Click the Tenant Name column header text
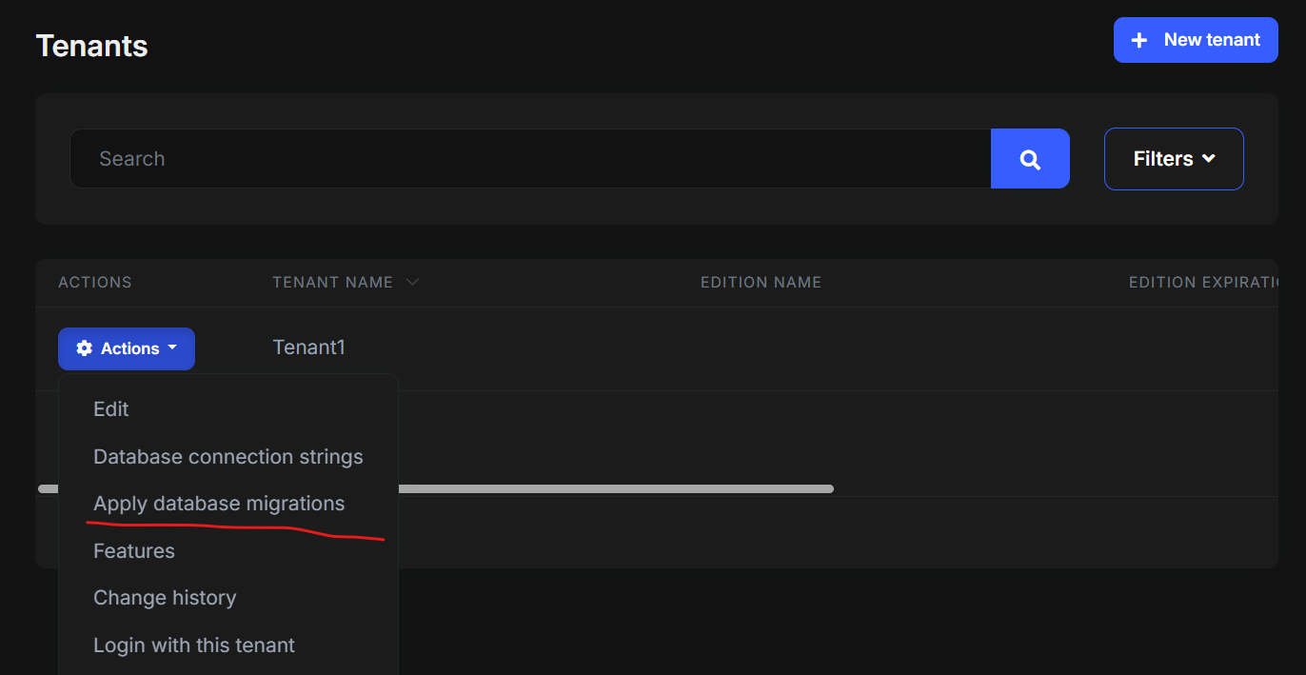The height and width of the screenshot is (675, 1306). click(x=332, y=283)
